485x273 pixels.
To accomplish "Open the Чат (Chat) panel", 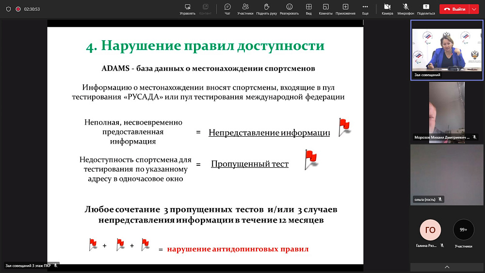I will point(227,9).
